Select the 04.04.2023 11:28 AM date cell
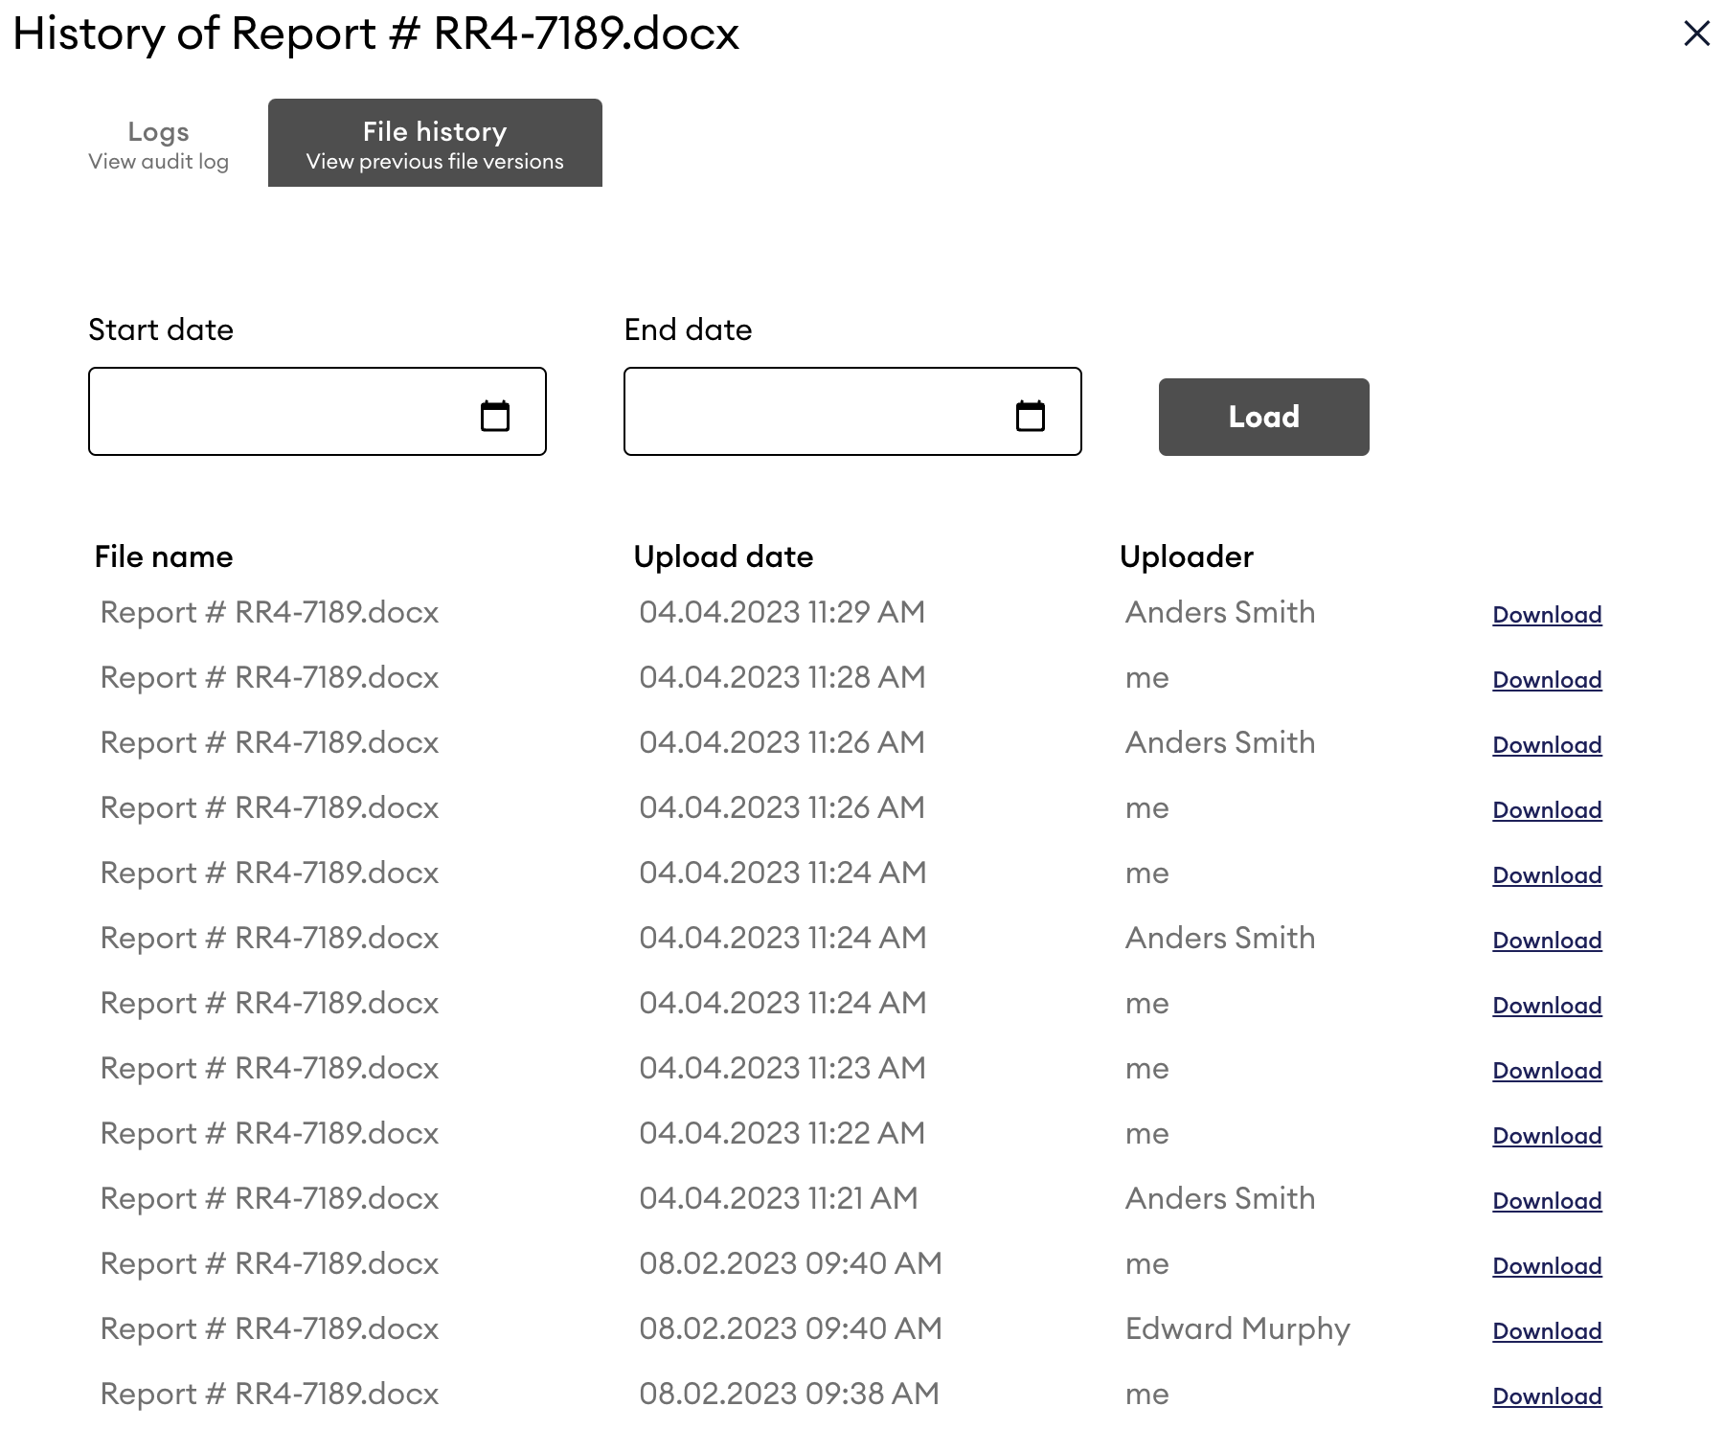 (x=782, y=677)
